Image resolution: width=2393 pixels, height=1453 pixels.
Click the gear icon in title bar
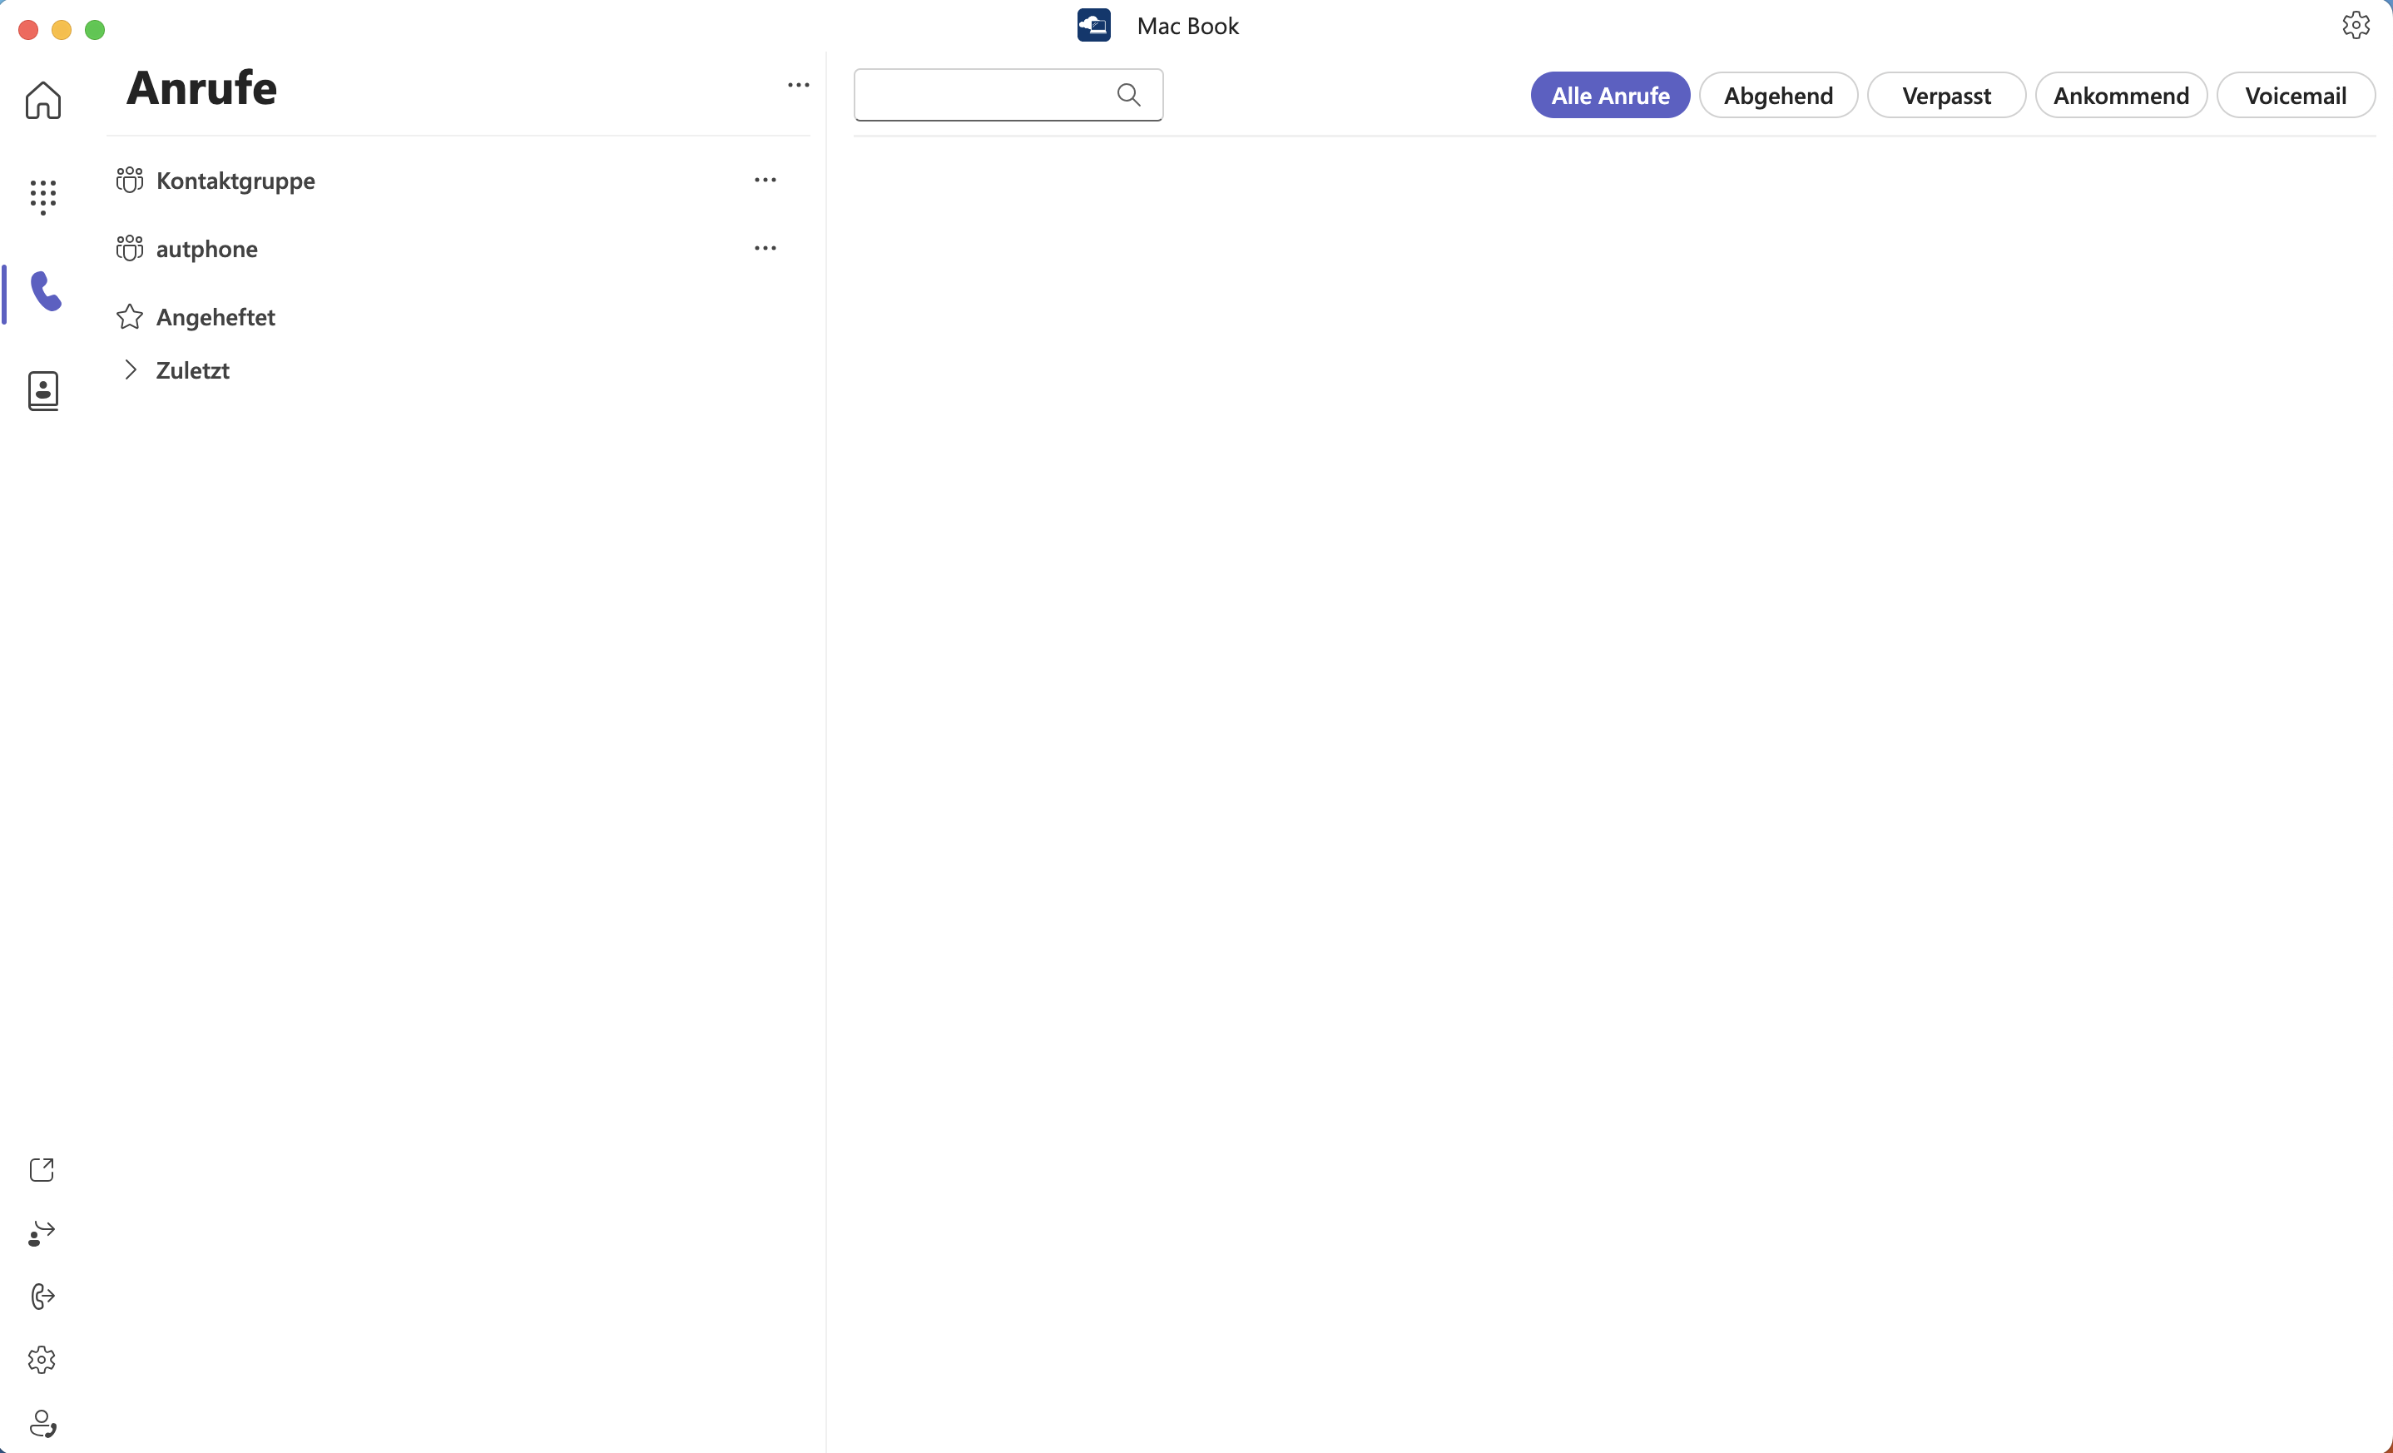pyautogui.click(x=2355, y=25)
